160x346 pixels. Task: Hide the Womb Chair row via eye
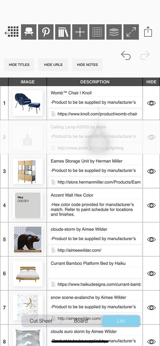tap(151, 103)
